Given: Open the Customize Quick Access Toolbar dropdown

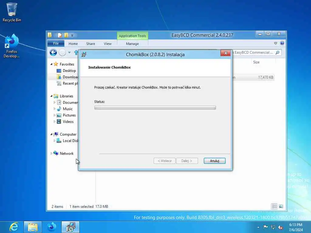Looking at the screenshot, I should (x=72, y=35).
